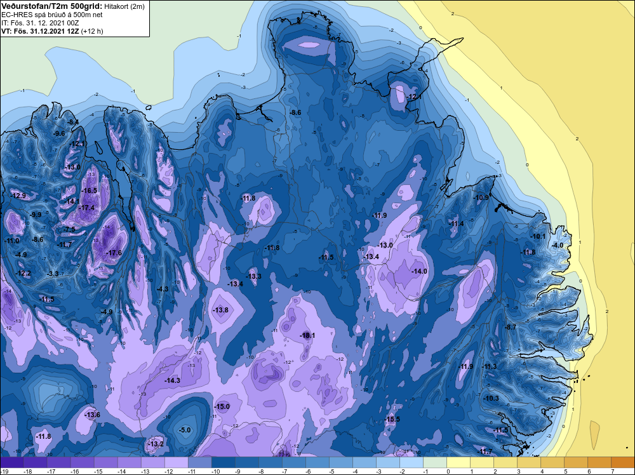The height and width of the screenshot is (475, 635).
Task: Click the -11.0 temperature label
Action: pyautogui.click(x=11, y=241)
